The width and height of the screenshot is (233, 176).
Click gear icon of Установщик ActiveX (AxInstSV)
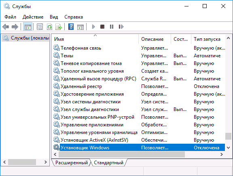point(57,140)
